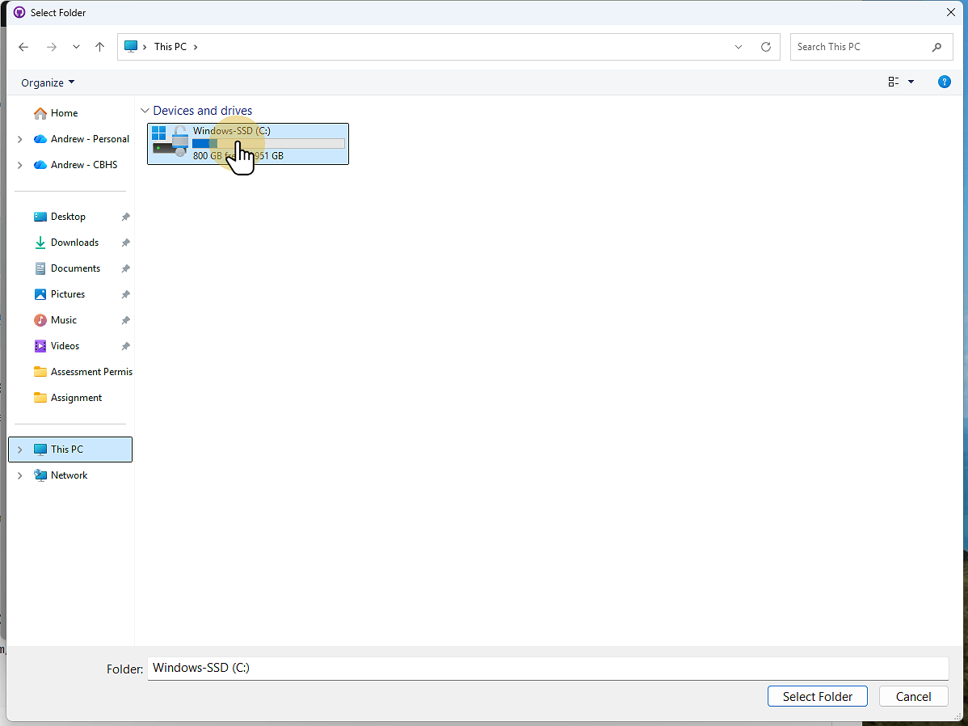Viewport: 968px width, 726px height.
Task: Expand the Andrew - Personal OneDrive node
Action: pos(19,139)
